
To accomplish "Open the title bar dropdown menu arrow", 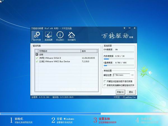I will coord(124,28).
